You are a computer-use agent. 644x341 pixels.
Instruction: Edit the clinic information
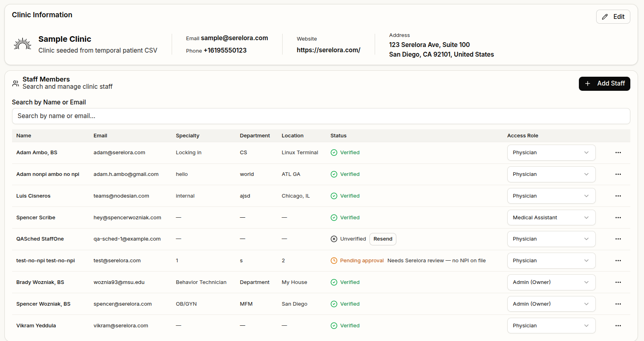(x=613, y=17)
